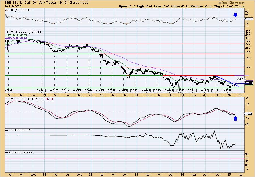Click the 45.88 last price axis tag
The height and width of the screenshot is (177, 255).
point(249,83)
